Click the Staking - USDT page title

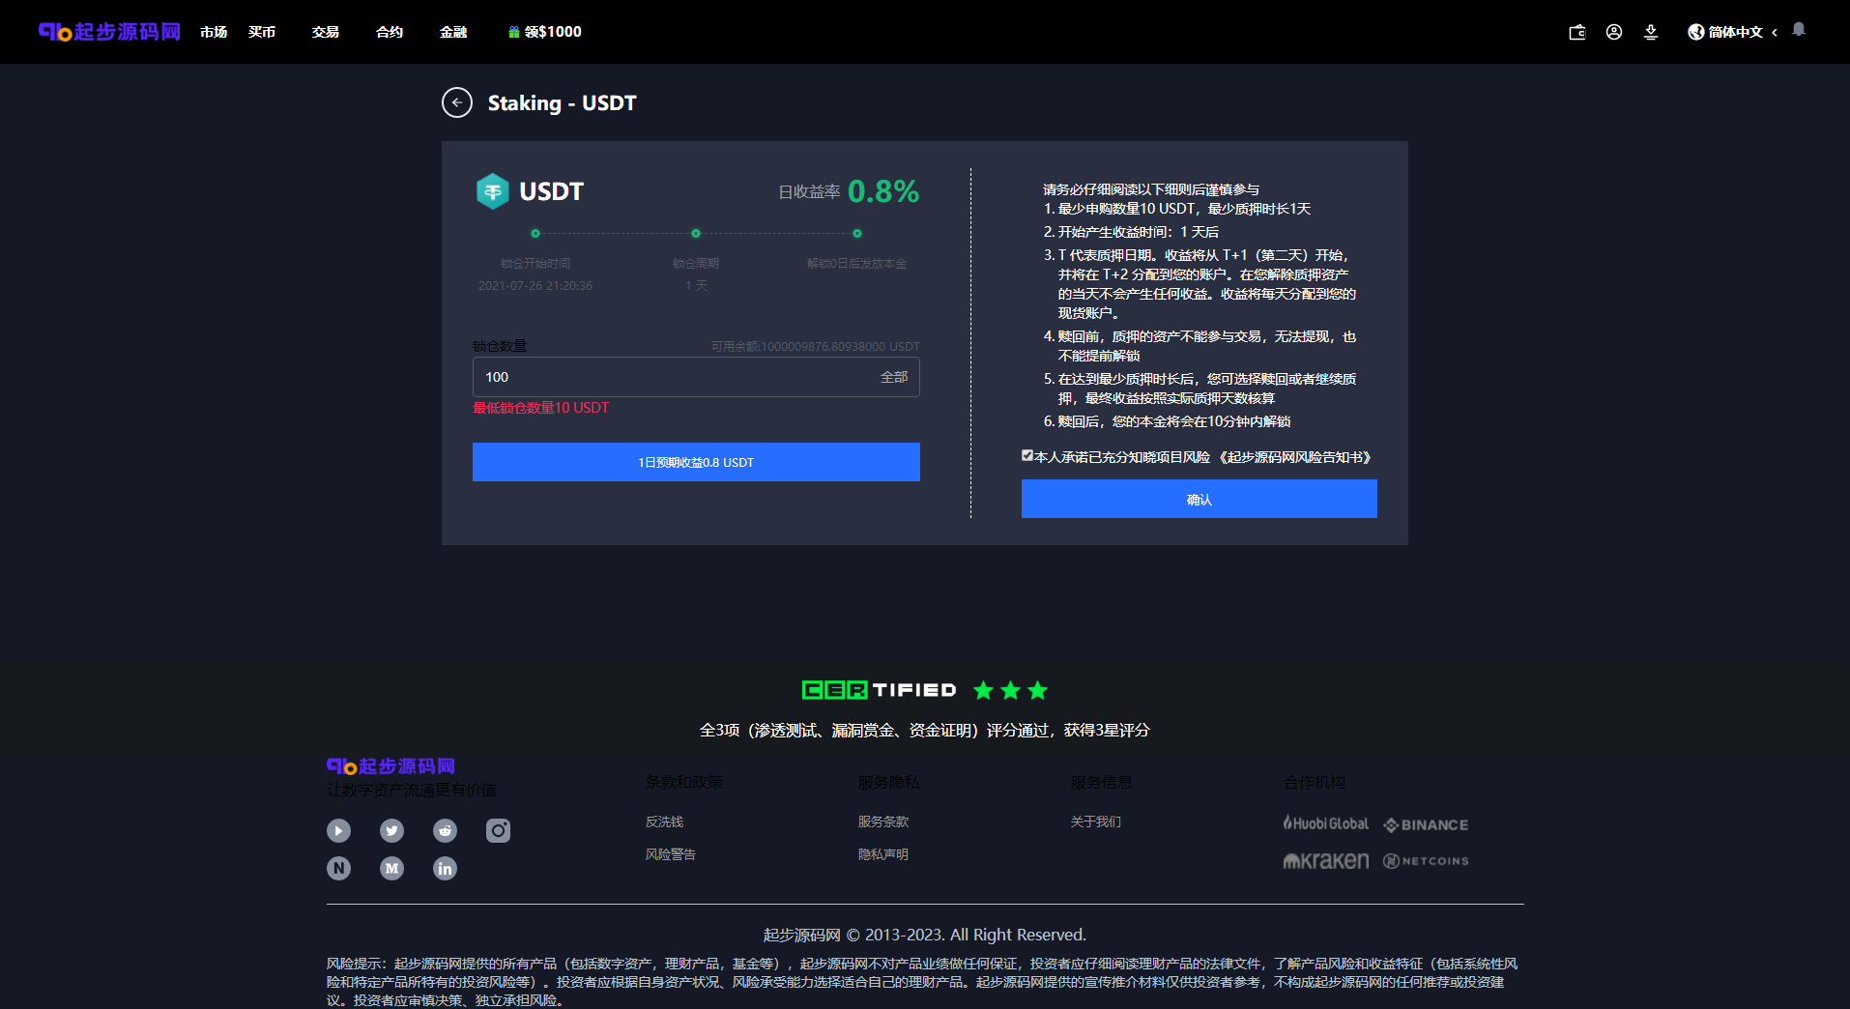(x=563, y=102)
